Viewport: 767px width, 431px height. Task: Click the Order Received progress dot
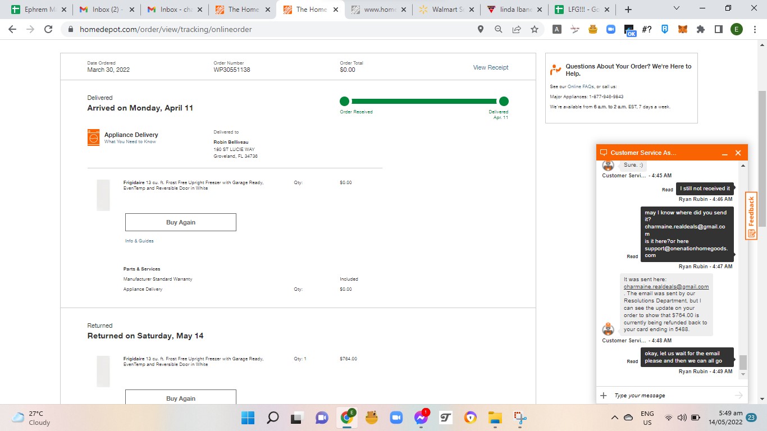(344, 101)
